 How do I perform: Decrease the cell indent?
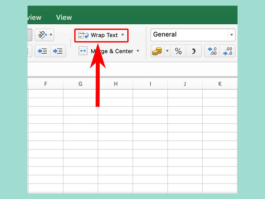[x=42, y=51]
